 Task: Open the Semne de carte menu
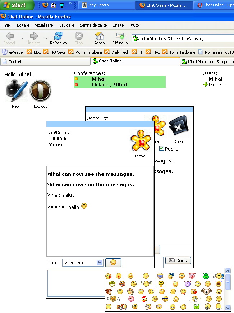(x=93, y=25)
